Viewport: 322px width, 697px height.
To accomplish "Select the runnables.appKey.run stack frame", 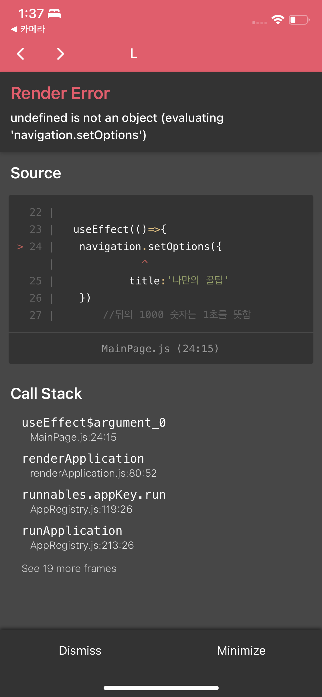I will [x=94, y=501].
